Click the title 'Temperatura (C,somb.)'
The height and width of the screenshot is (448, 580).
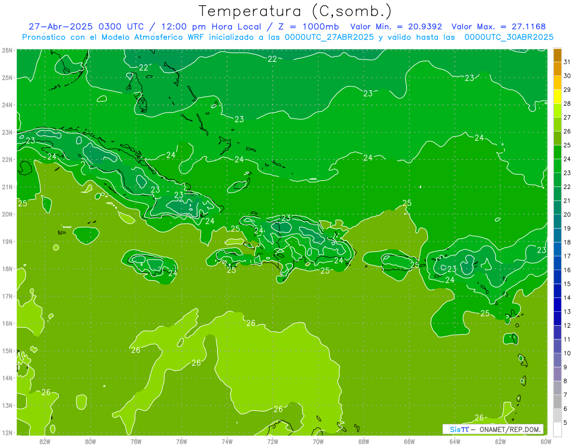(295, 11)
